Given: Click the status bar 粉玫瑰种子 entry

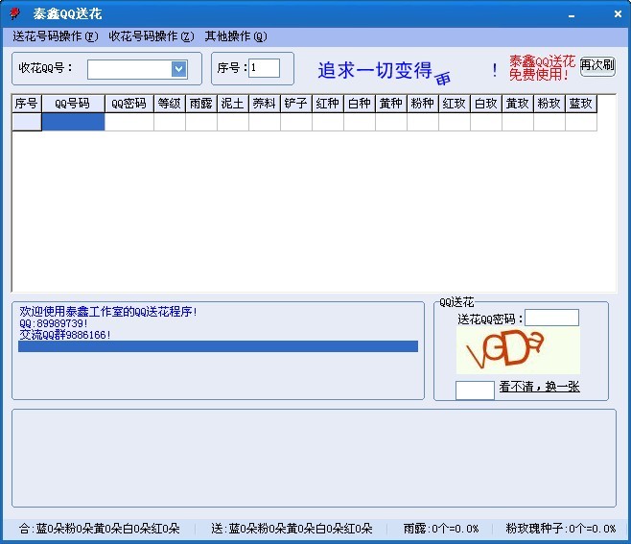Looking at the screenshot, I should 561,529.
